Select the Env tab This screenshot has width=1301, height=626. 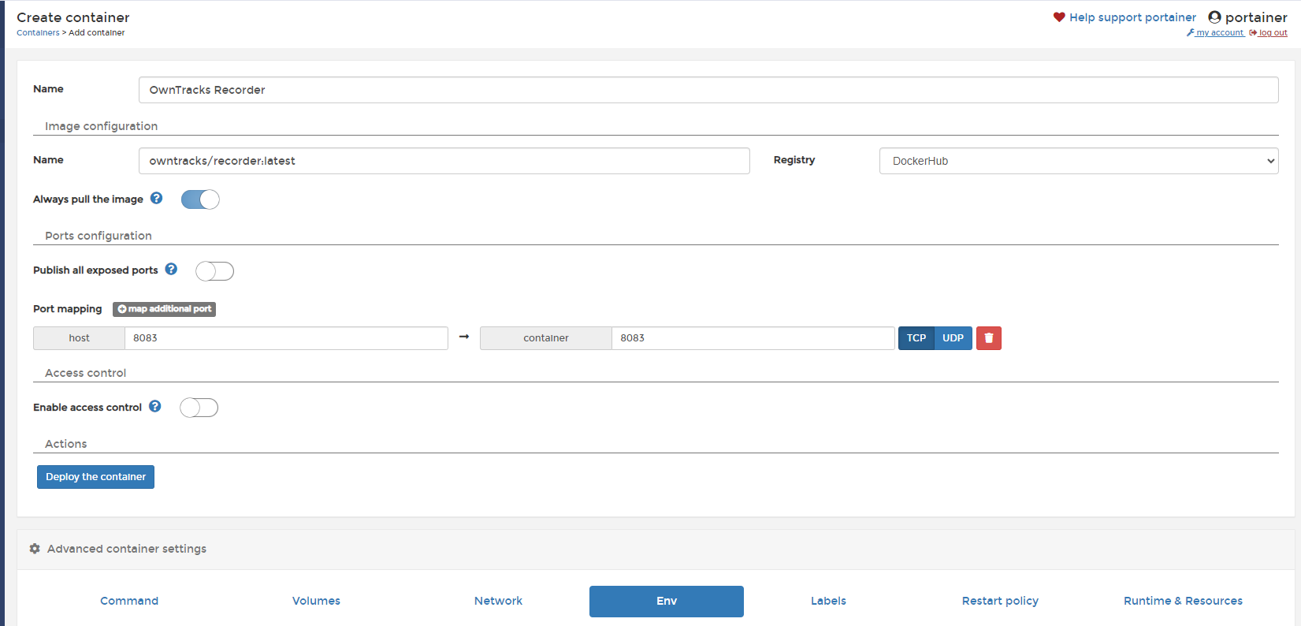click(x=667, y=602)
